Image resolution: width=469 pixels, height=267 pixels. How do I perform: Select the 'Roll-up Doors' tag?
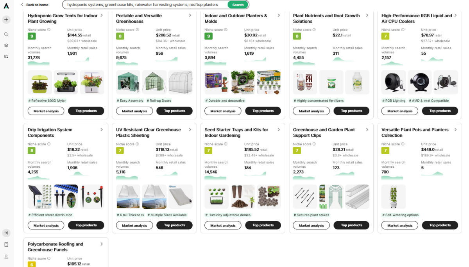[x=159, y=100]
